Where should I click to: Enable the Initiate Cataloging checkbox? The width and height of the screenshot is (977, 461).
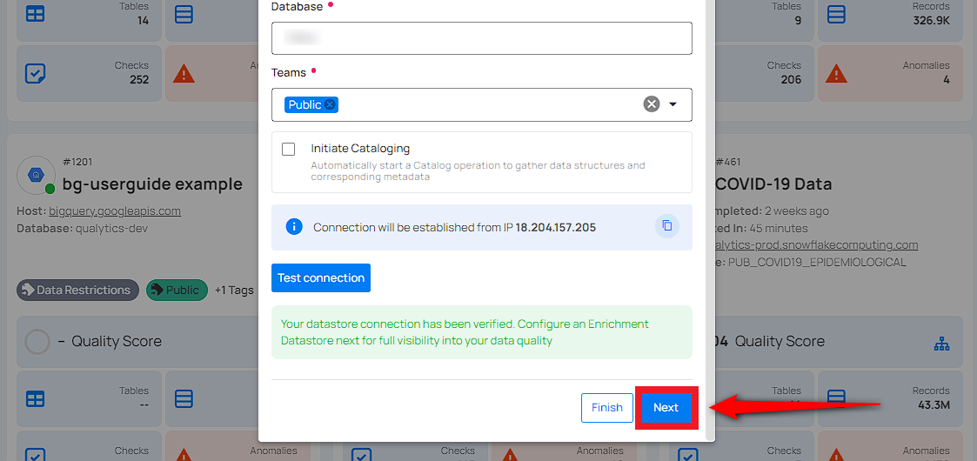click(x=289, y=149)
